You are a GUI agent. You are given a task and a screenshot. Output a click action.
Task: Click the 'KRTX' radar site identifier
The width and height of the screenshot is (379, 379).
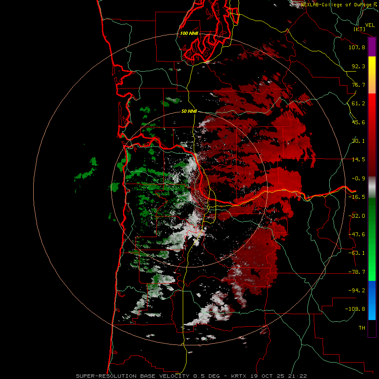click(239, 376)
